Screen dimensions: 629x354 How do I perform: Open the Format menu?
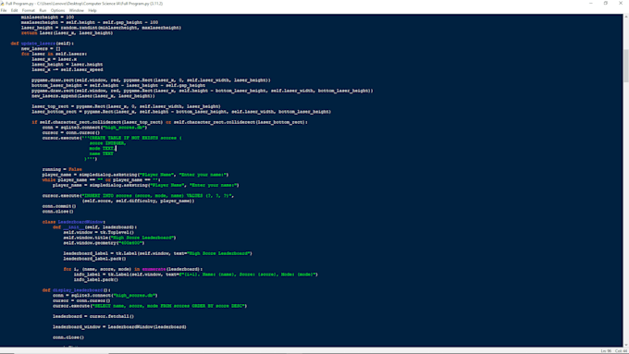coord(28,10)
